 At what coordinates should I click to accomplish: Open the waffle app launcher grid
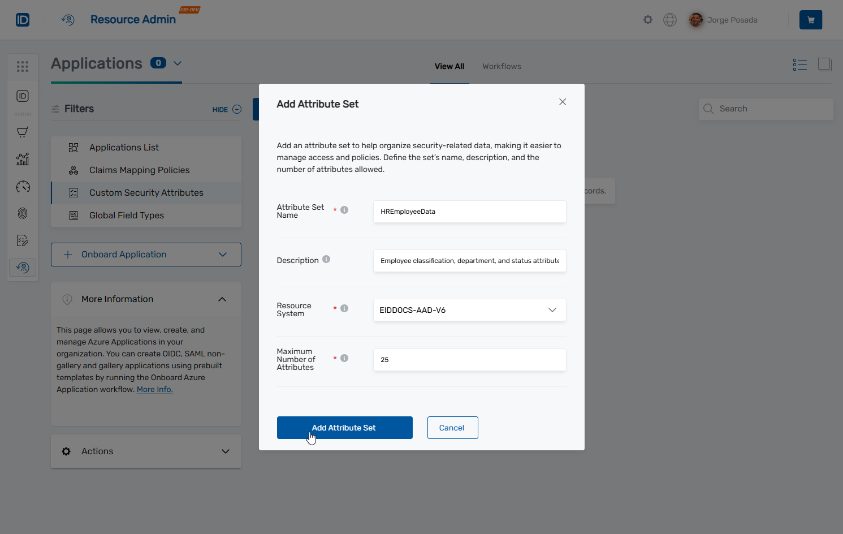click(x=23, y=66)
